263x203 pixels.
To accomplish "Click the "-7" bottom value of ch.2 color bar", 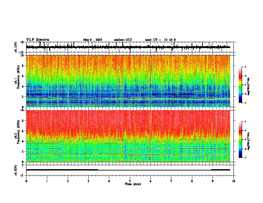I will (x=245, y=158).
